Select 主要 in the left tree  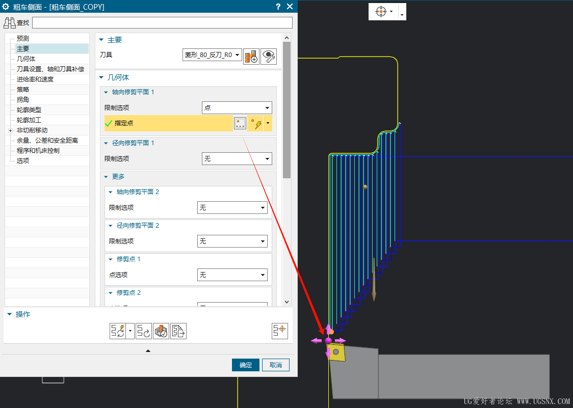22,48
